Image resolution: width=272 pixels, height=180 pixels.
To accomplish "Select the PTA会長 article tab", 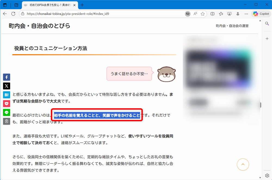I will (49, 5).
